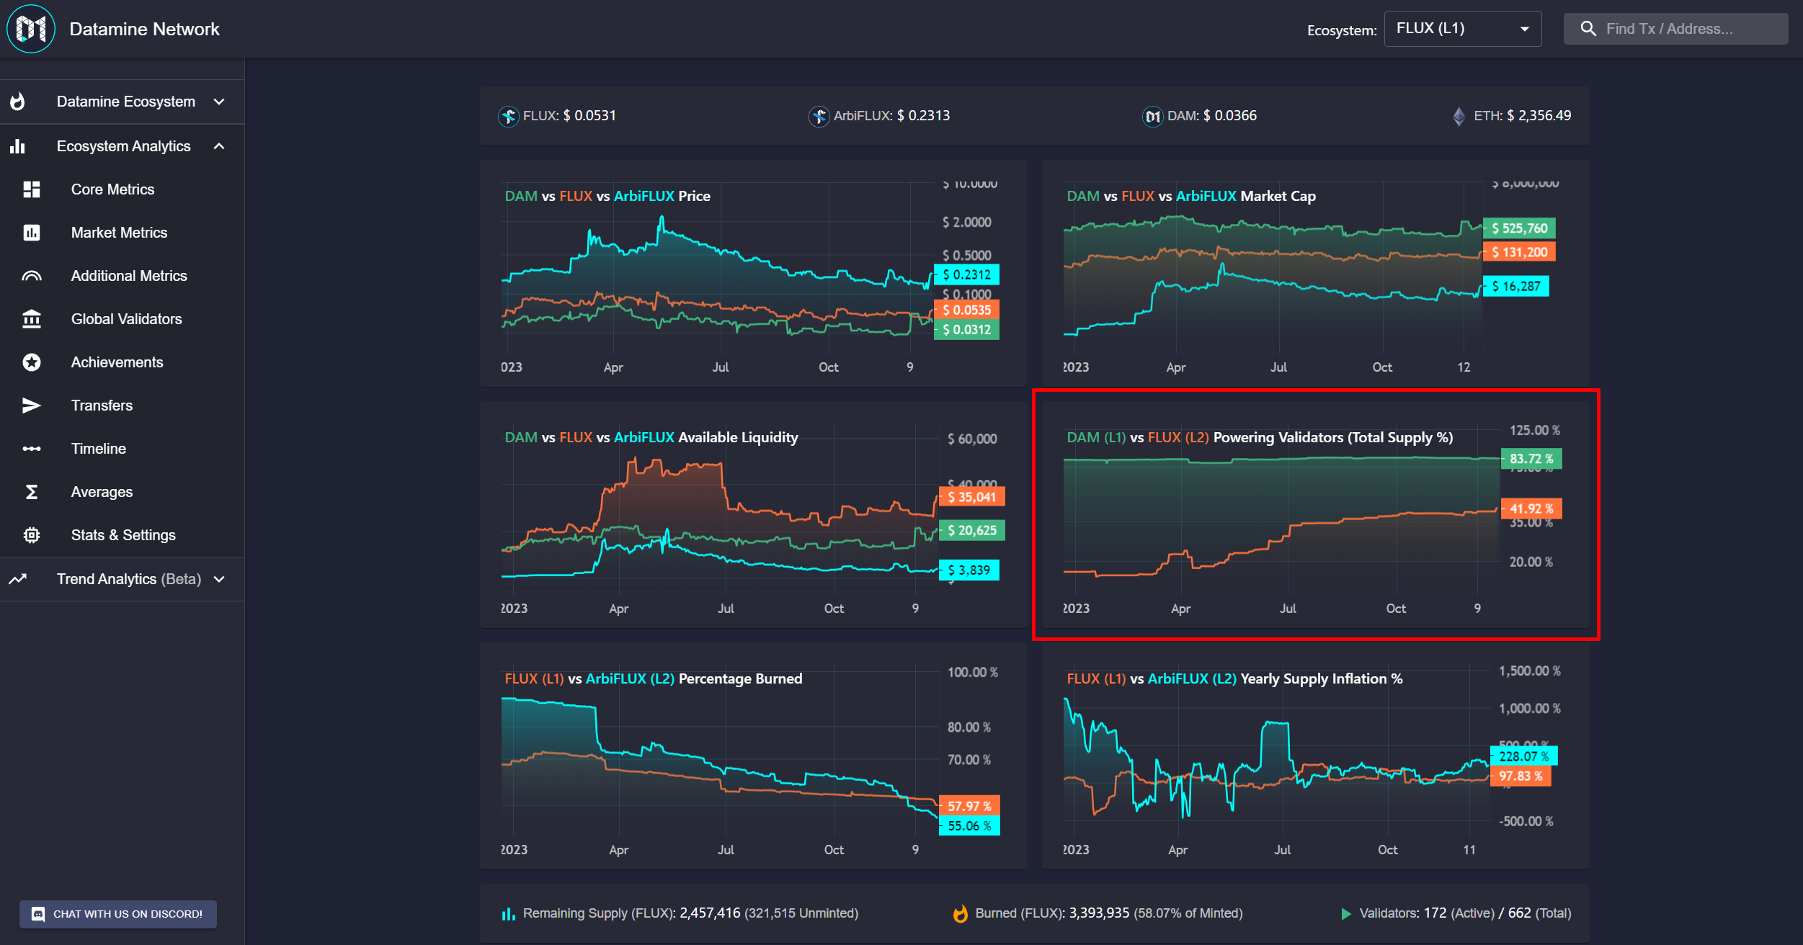Open Additional Metrics page
The image size is (1803, 945).
[123, 276]
